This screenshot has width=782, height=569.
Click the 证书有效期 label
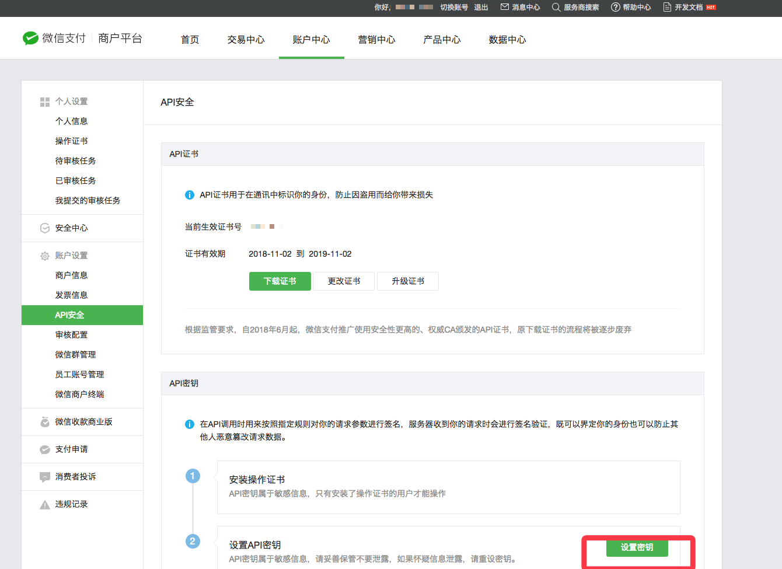(205, 254)
